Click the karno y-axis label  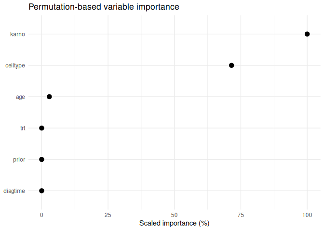coord(17,34)
